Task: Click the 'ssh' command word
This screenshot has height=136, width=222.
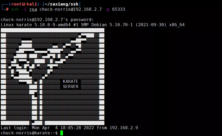Action: (15, 10)
